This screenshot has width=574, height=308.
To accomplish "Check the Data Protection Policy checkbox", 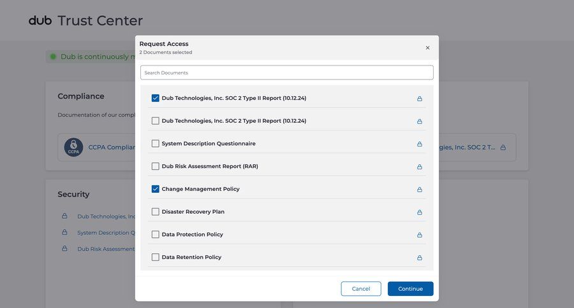I will pos(156,234).
